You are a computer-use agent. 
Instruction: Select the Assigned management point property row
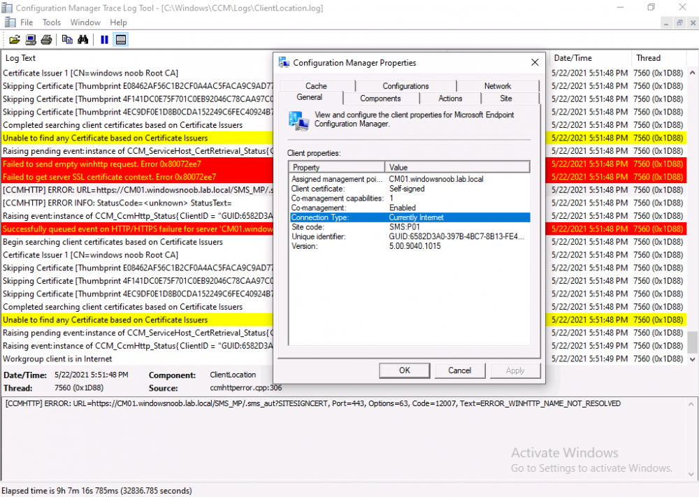(x=410, y=179)
